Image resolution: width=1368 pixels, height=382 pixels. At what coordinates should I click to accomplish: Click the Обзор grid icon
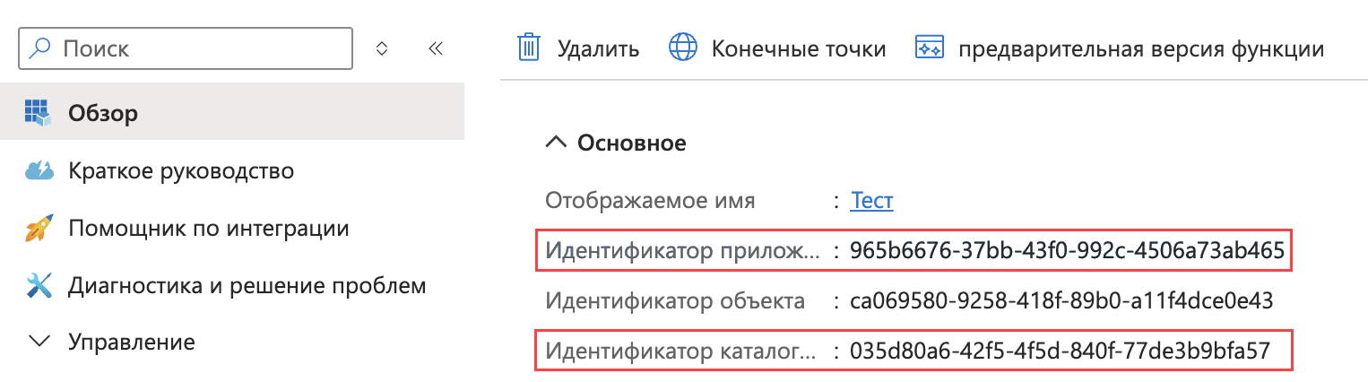[37, 113]
